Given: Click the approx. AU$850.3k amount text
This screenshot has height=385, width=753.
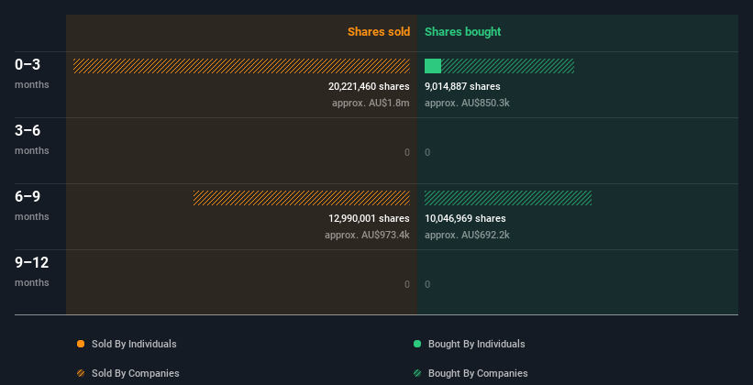Looking at the screenshot, I should 467,103.
